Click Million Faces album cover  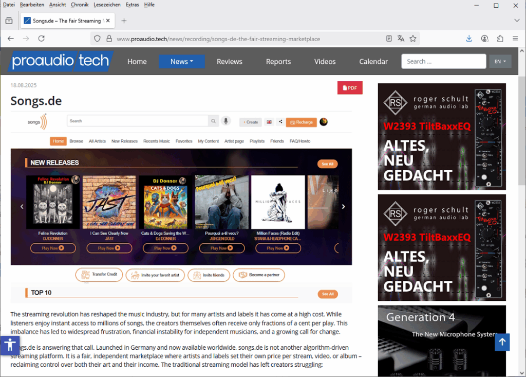click(278, 202)
